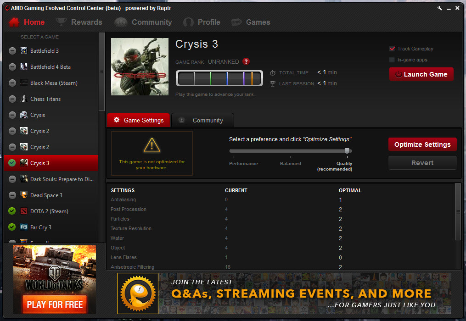
Task: Click the settings table vertical scrollbar
Action: [x=458, y=212]
